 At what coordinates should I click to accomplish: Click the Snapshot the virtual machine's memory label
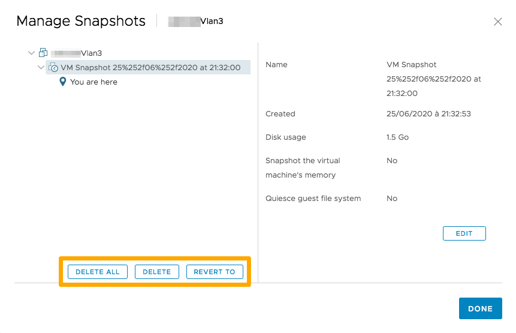[303, 168]
